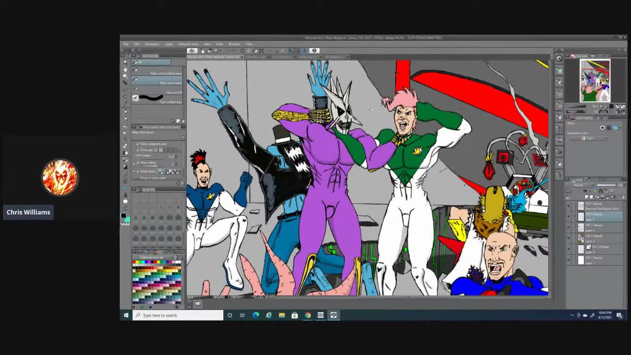Open layer blending mode Normal dropdown

(582, 185)
